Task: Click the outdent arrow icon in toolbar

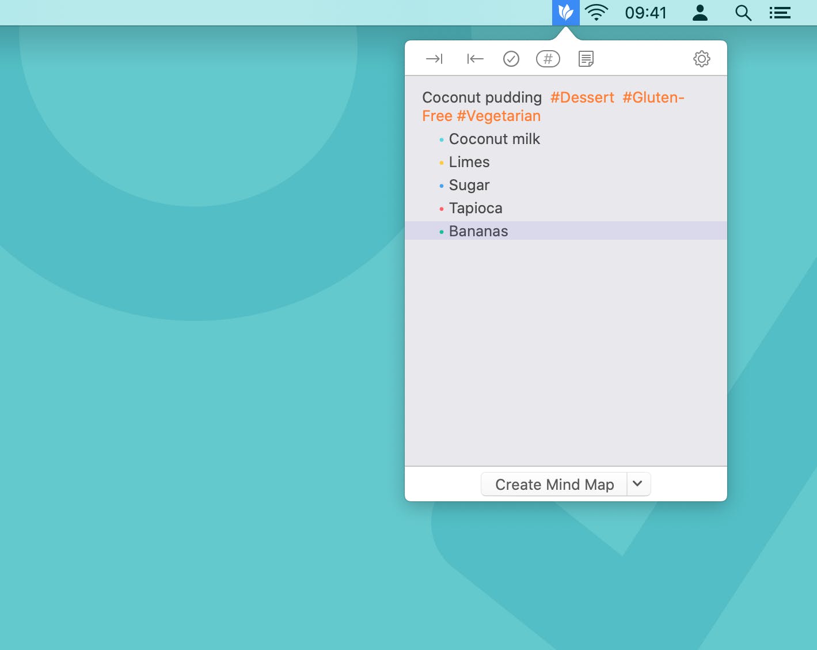Action: (475, 59)
